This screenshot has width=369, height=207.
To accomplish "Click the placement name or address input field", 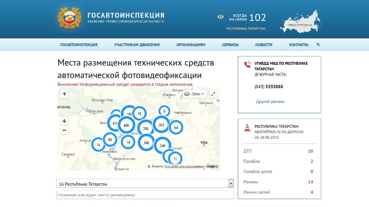I will (145, 195).
